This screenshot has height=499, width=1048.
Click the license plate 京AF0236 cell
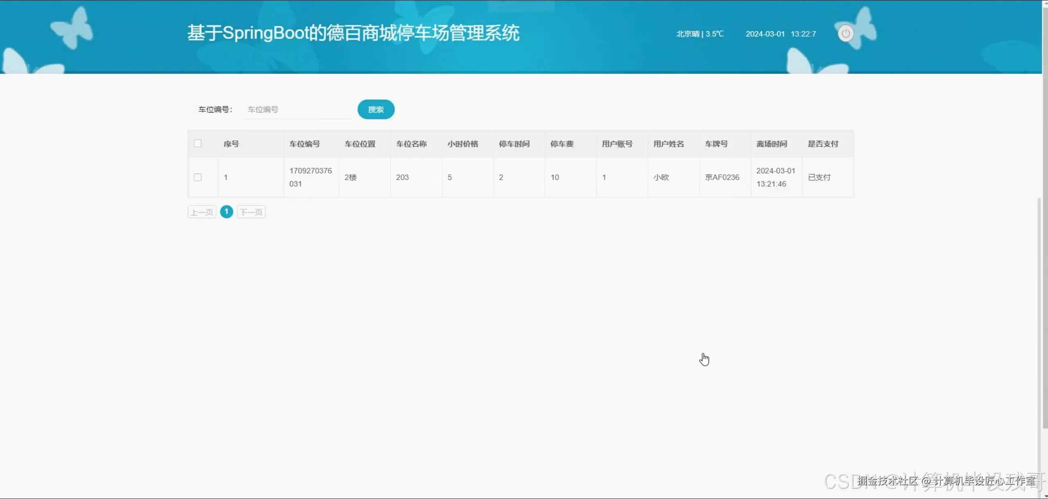click(722, 177)
